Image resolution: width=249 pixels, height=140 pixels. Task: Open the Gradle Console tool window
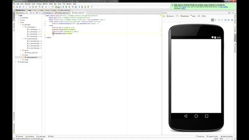click(212, 136)
